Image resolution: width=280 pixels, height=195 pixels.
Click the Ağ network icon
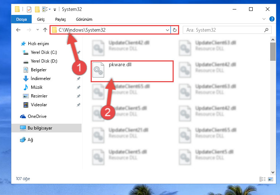pyautogui.click(x=23, y=140)
